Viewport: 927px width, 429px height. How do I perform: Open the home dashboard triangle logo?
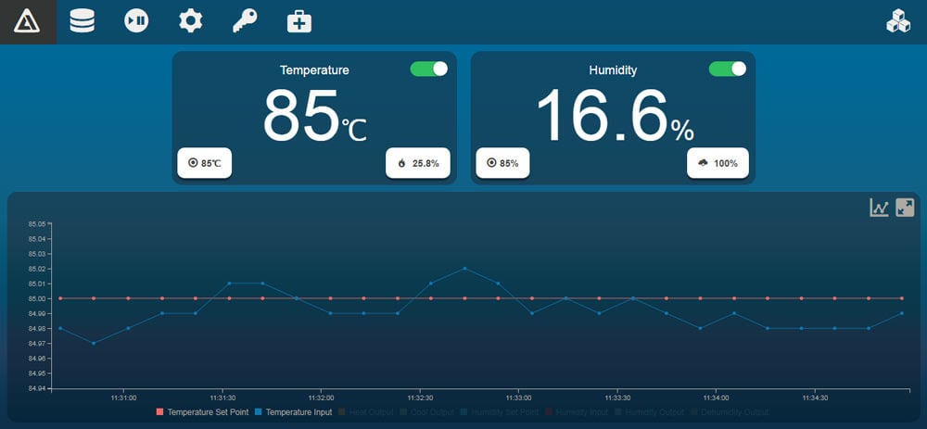point(28,21)
